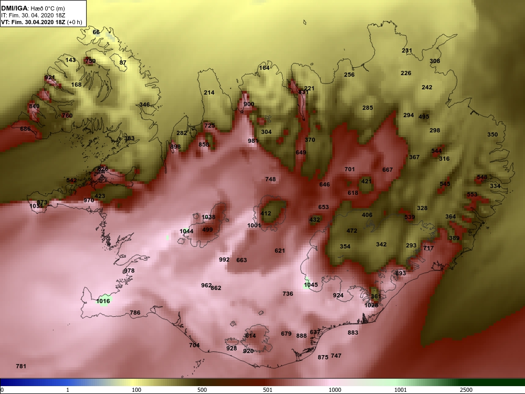Select the 667 value
Viewport: 525px width, 394px height.
point(387,170)
